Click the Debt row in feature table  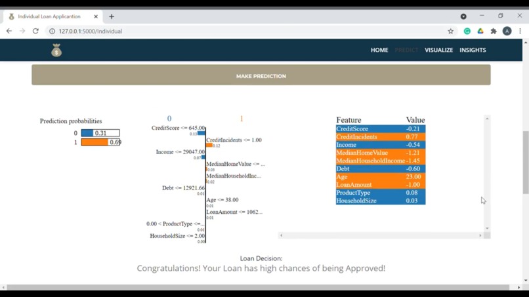click(381, 168)
